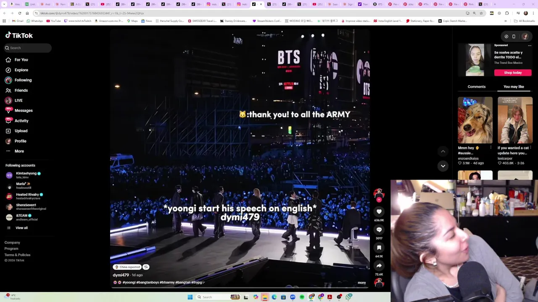
Task: Open options for Mmm hey video
Action: (491, 148)
